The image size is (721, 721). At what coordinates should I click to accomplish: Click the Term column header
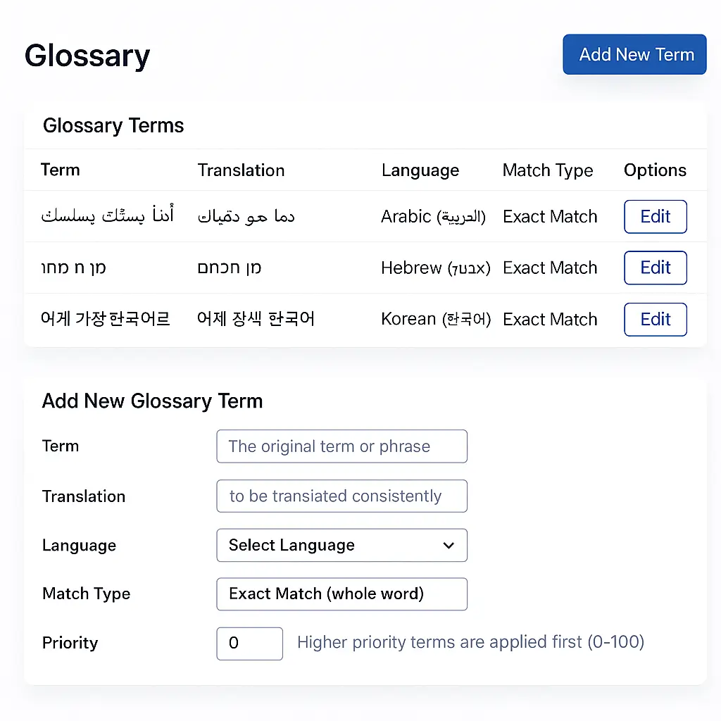point(60,170)
